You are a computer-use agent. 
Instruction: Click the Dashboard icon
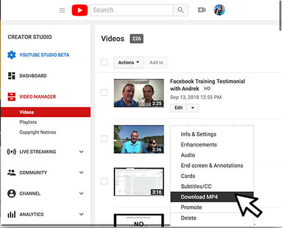11,75
